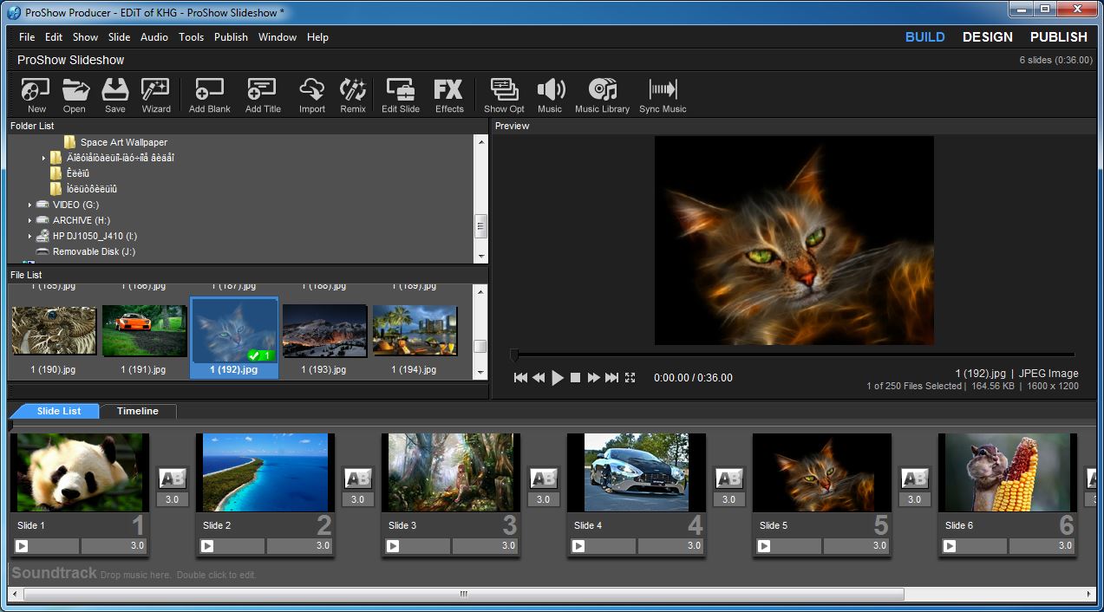
Task: Expand the HP DJ1050_J410 (I:) drive
Action: click(x=29, y=236)
